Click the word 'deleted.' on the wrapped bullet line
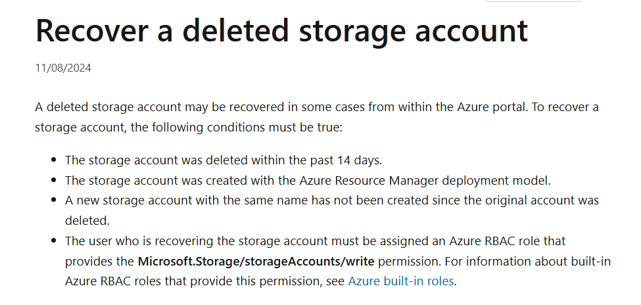Viewport: 641px width, 305px height. pos(87,220)
